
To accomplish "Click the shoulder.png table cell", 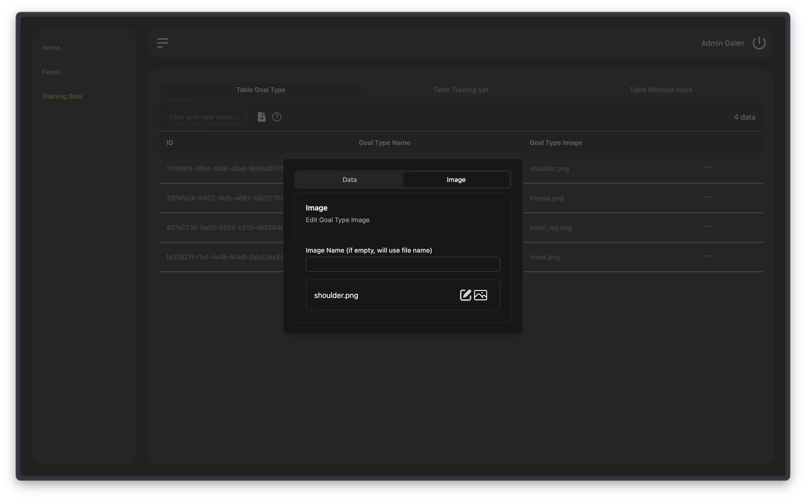I will (549, 169).
